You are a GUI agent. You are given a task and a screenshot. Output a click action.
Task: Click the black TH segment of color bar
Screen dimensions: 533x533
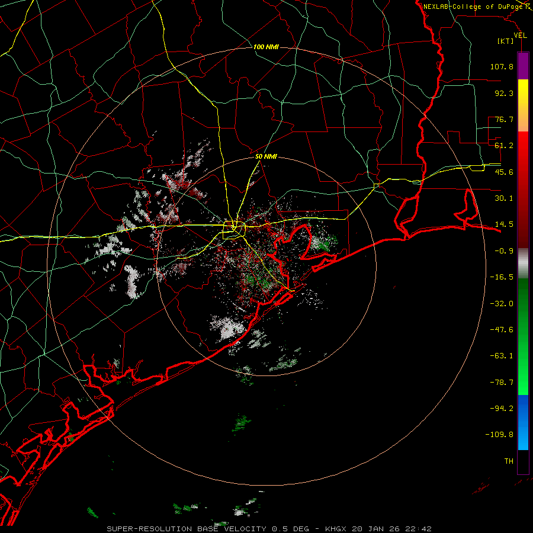point(523,462)
